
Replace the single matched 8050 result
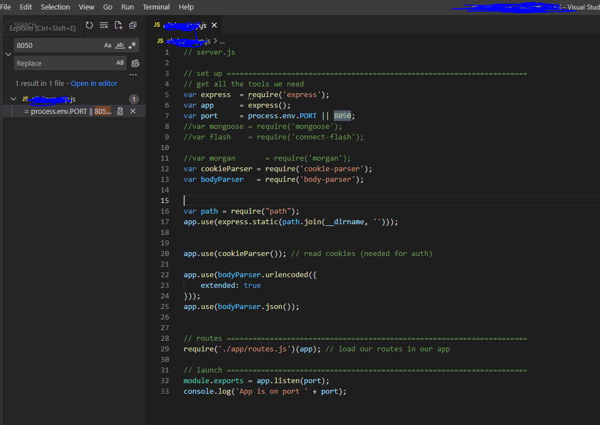point(120,111)
